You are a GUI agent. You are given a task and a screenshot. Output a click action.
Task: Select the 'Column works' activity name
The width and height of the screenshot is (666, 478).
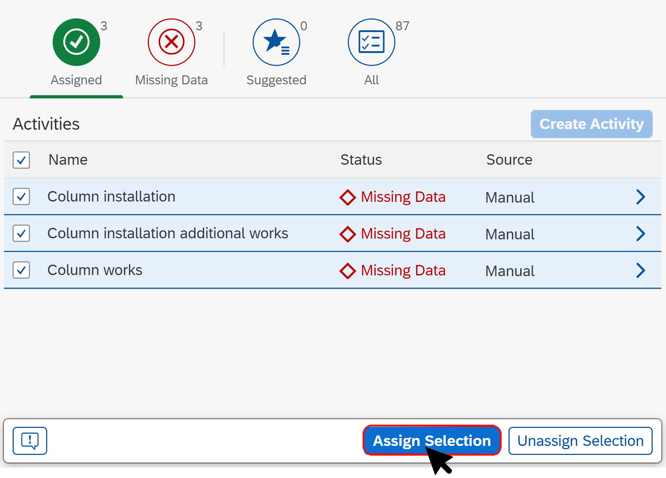point(95,270)
